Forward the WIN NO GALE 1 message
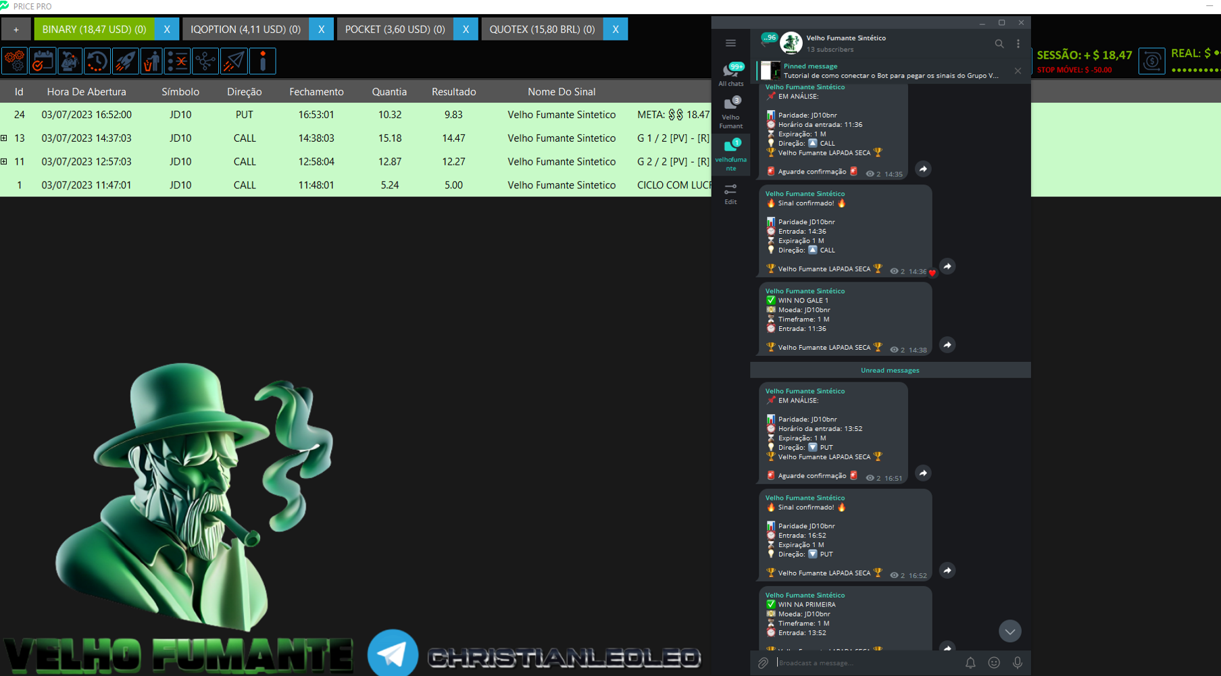Screen dimensions: 1221x676 click(947, 345)
